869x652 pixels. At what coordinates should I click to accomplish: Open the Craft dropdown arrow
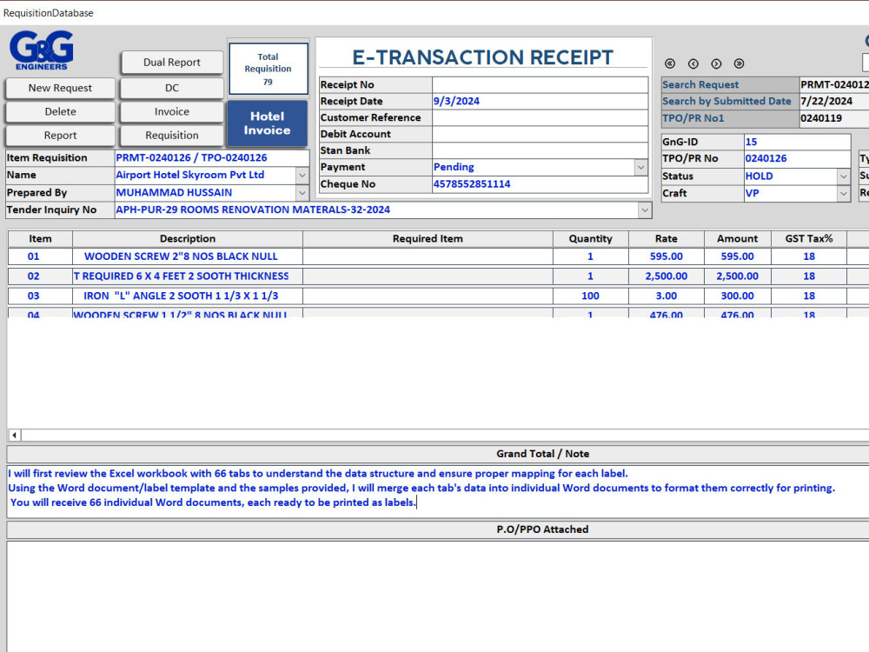tap(844, 194)
